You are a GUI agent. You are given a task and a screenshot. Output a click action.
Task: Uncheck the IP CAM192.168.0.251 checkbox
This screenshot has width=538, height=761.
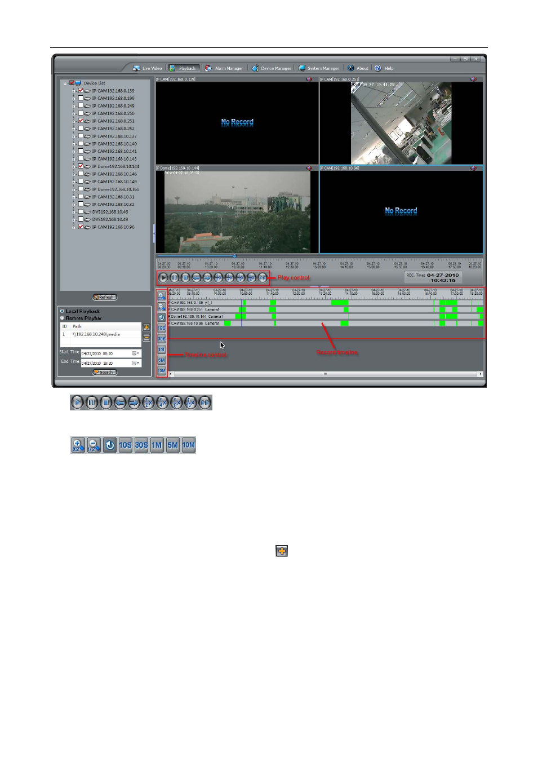point(81,121)
